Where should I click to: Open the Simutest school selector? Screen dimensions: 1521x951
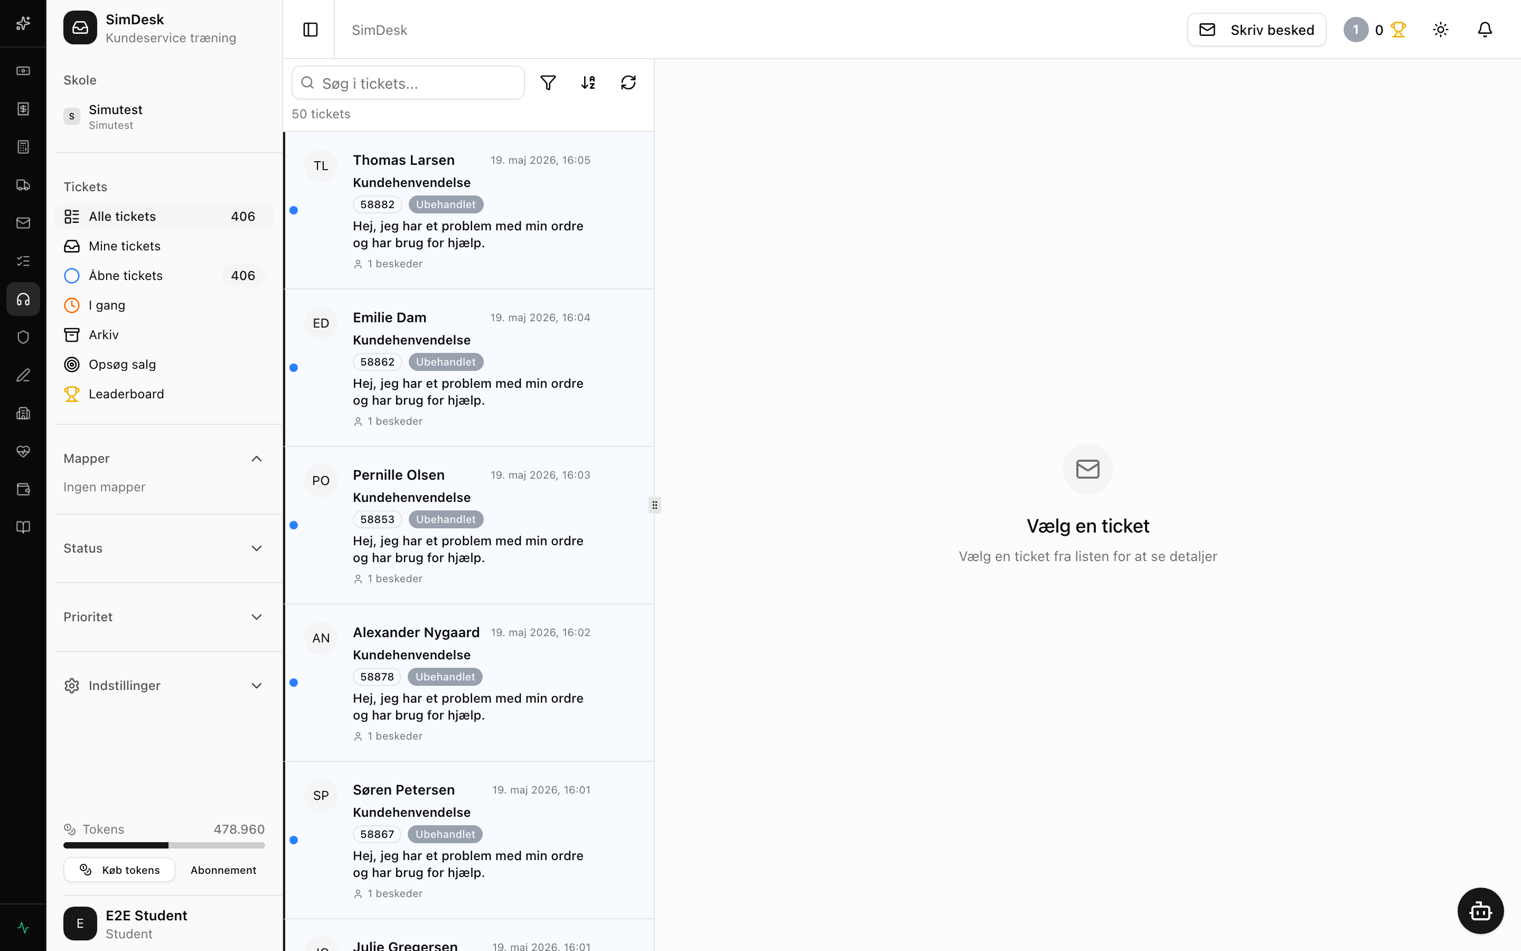(164, 117)
